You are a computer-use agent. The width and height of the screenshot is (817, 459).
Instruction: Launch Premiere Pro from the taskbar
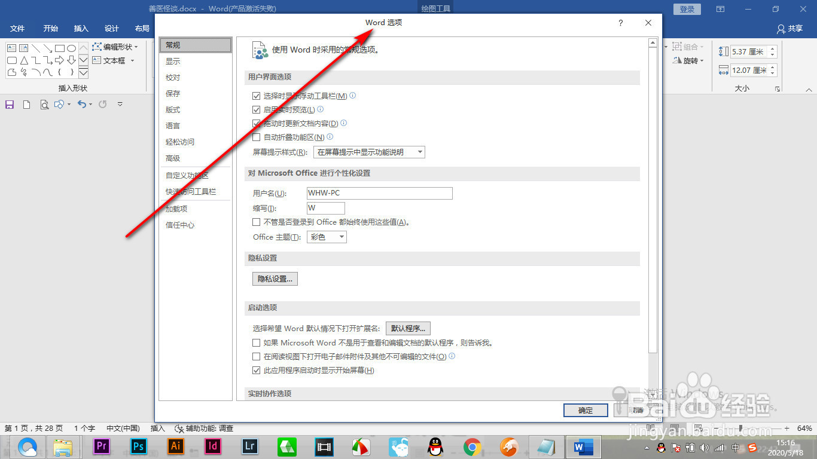(101, 446)
